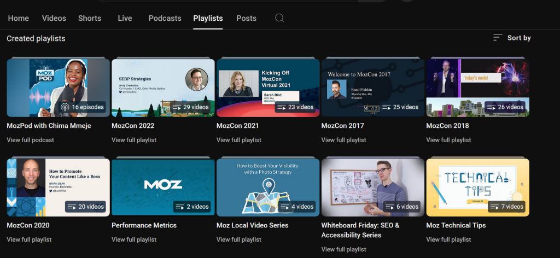560x258 pixels.
Task: Click View full playlist under Performance Metrics
Action: click(x=134, y=239)
